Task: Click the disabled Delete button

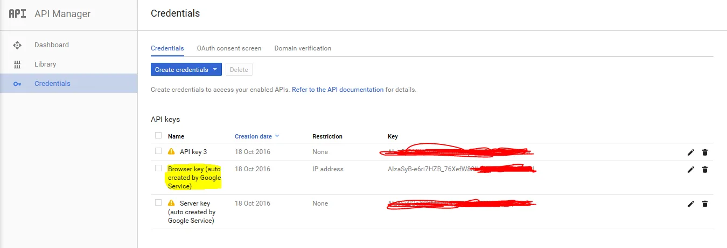Action: [239, 69]
